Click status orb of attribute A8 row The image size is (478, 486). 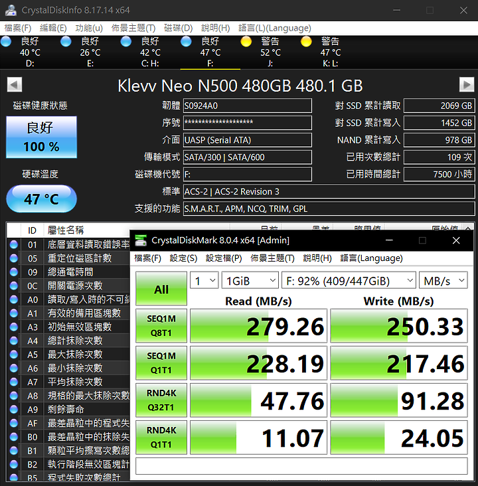(14, 396)
